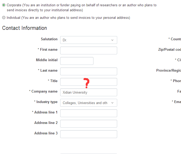Click the Middle initial input field
This screenshot has width=181, height=154.
coord(77,61)
